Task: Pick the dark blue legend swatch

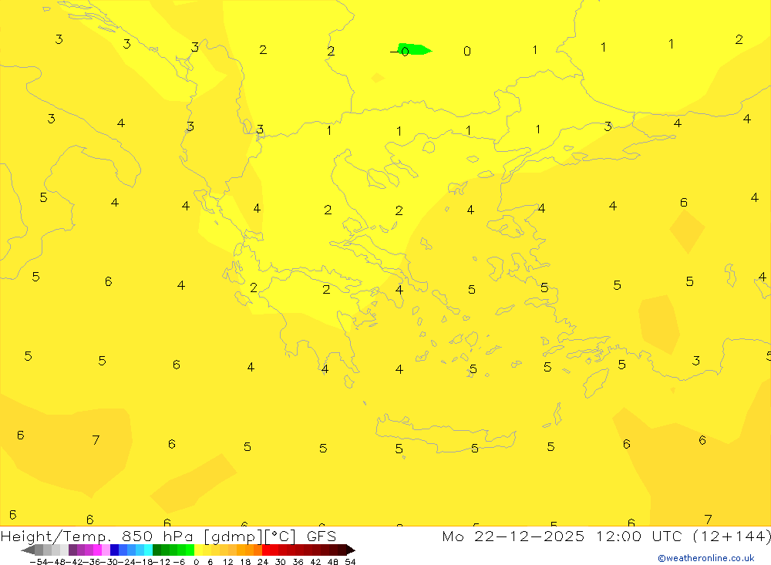Action: (115, 550)
